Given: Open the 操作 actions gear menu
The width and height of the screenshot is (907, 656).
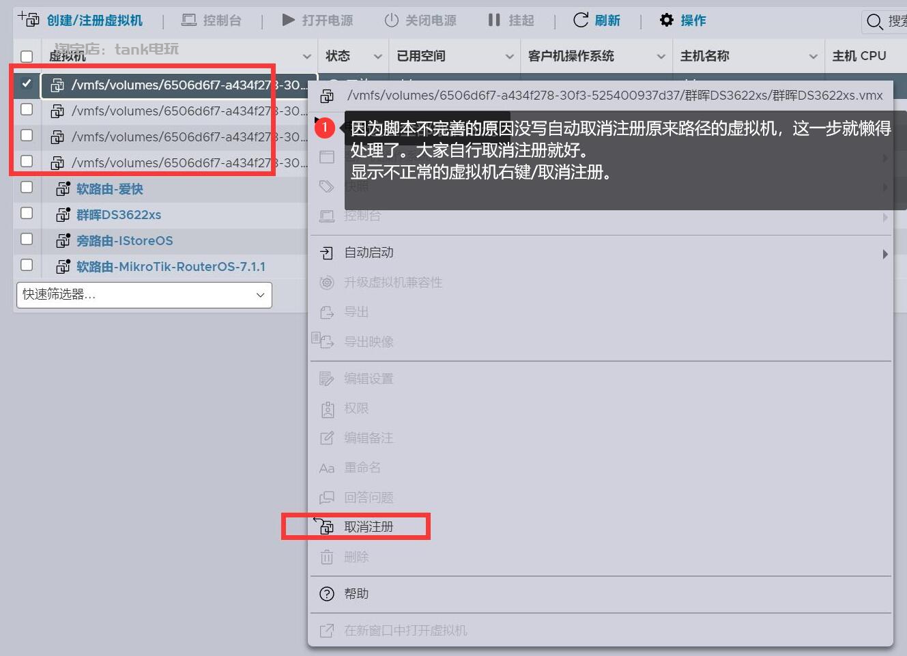Looking at the screenshot, I should [x=682, y=20].
